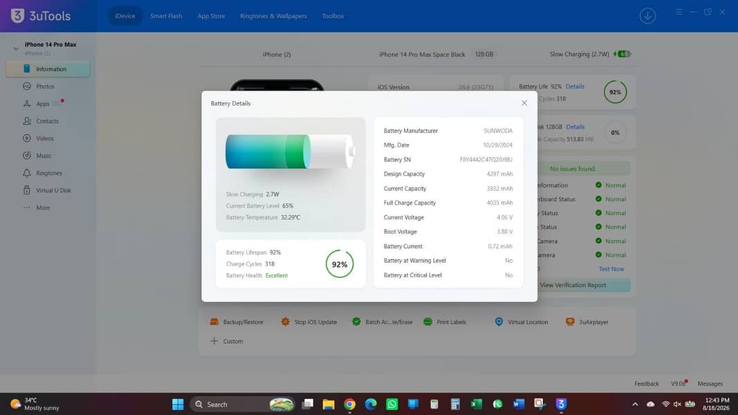Screen dimensions: 738x415
Task: Click the hard disk Details link
Action: [x=575, y=127]
